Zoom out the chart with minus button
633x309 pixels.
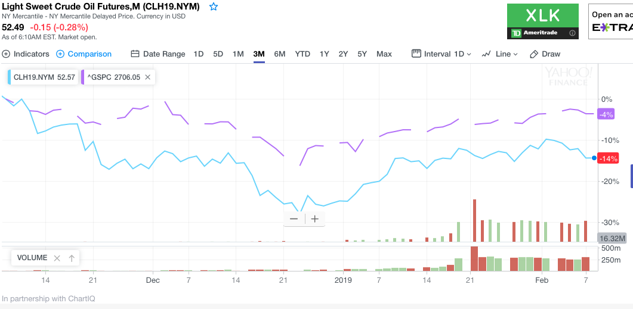tap(294, 219)
